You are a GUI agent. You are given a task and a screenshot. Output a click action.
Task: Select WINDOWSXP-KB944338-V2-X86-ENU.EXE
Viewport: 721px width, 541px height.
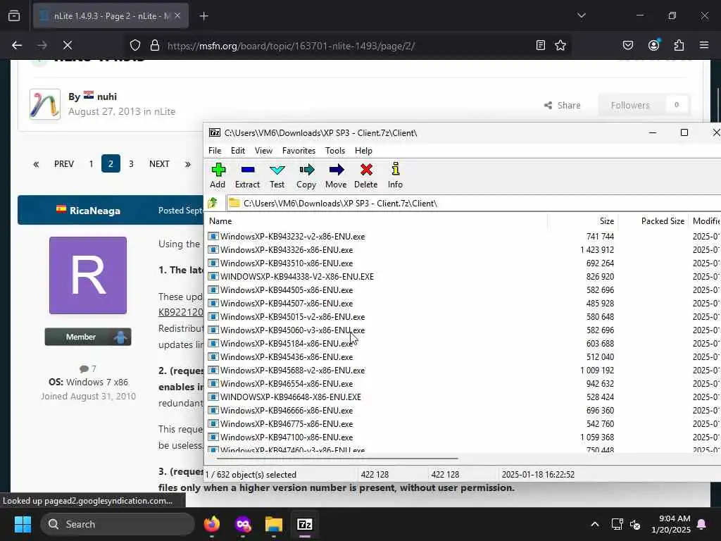[x=297, y=276]
